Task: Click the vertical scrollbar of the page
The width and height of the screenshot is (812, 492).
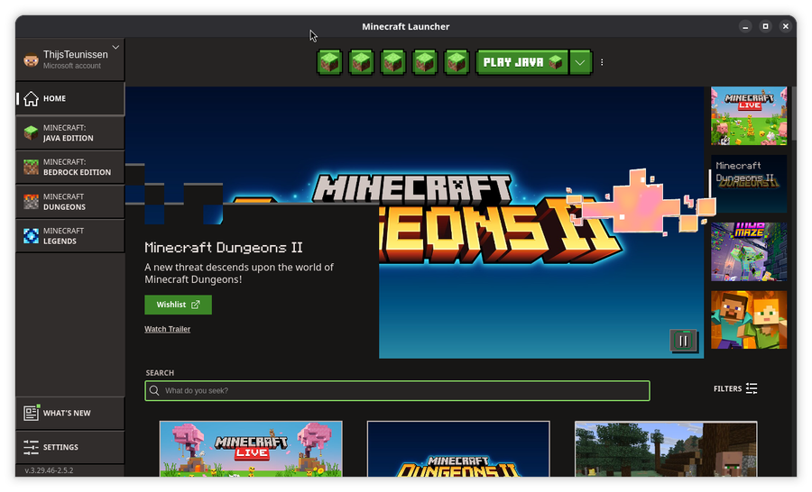Action: tap(793, 114)
